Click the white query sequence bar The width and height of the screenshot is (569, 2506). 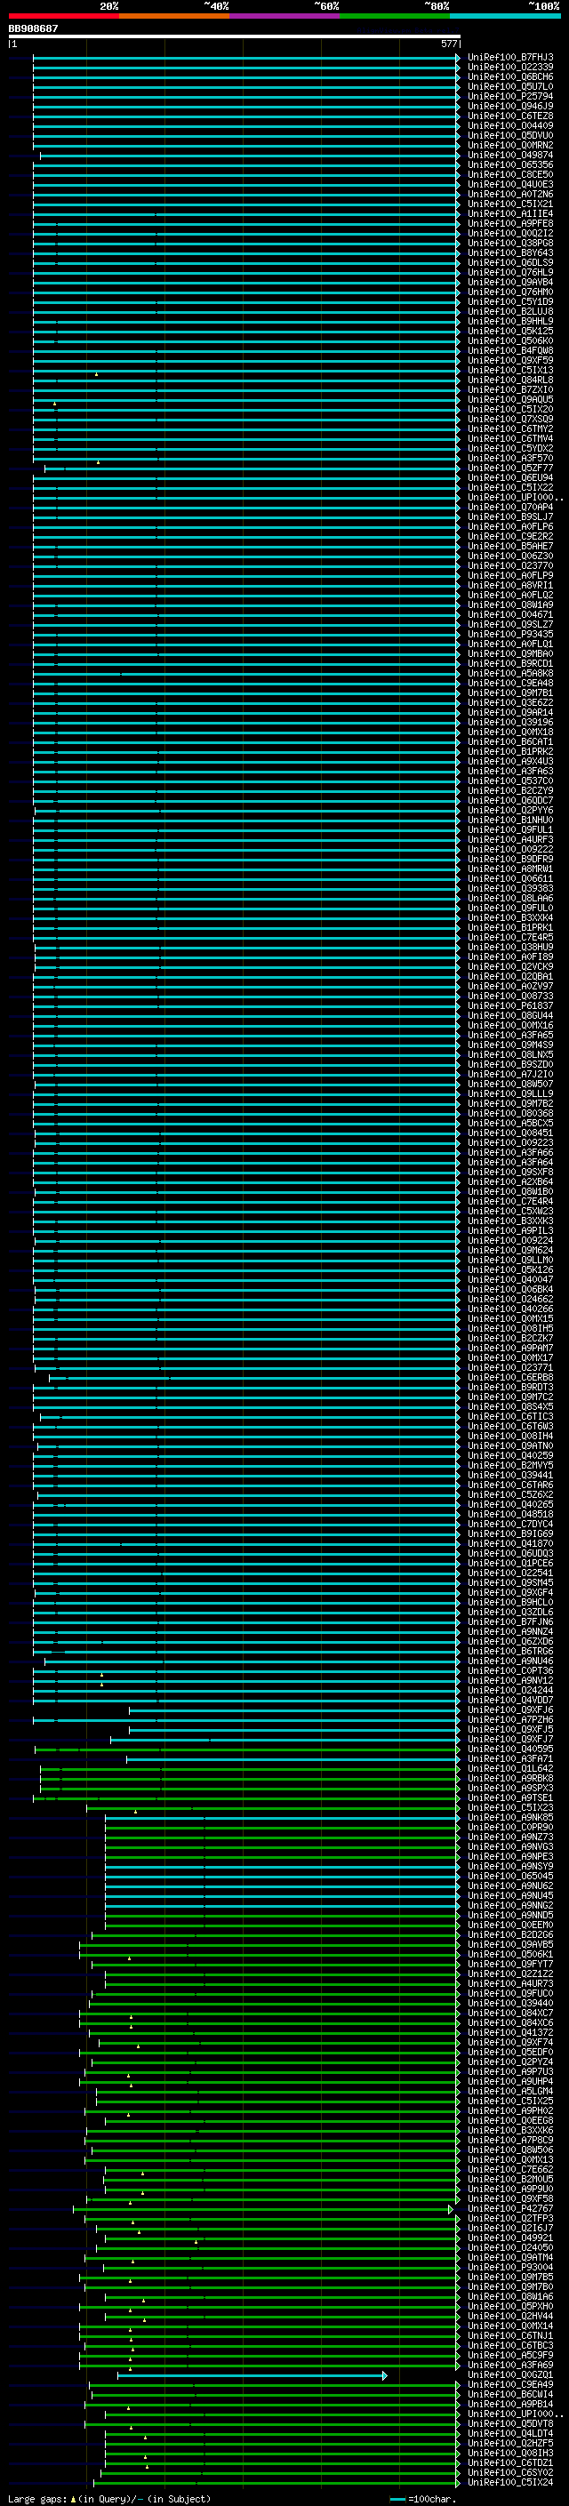235,37
